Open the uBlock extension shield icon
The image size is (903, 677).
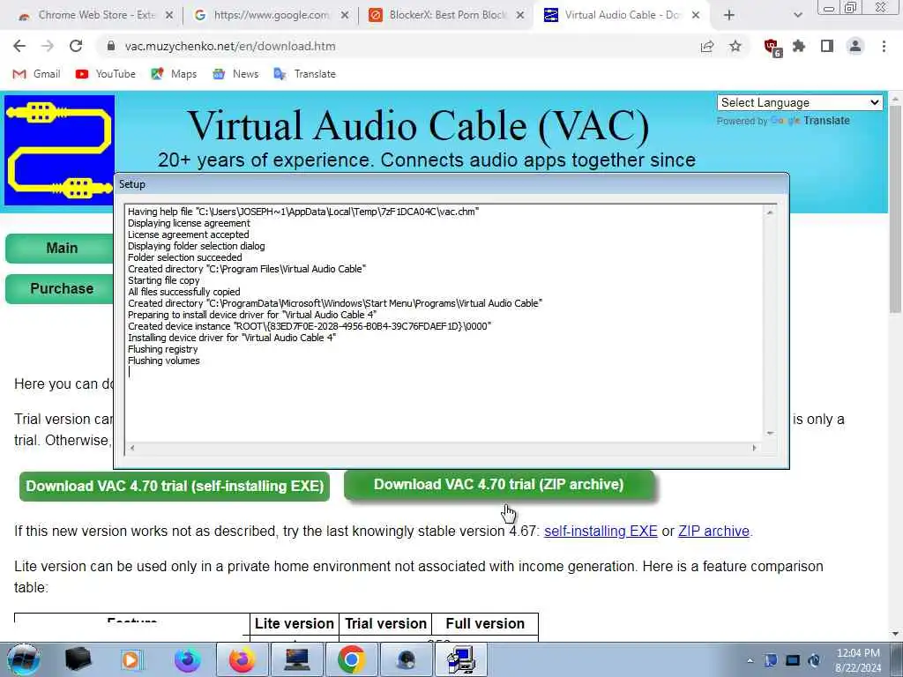pyautogui.click(x=772, y=47)
